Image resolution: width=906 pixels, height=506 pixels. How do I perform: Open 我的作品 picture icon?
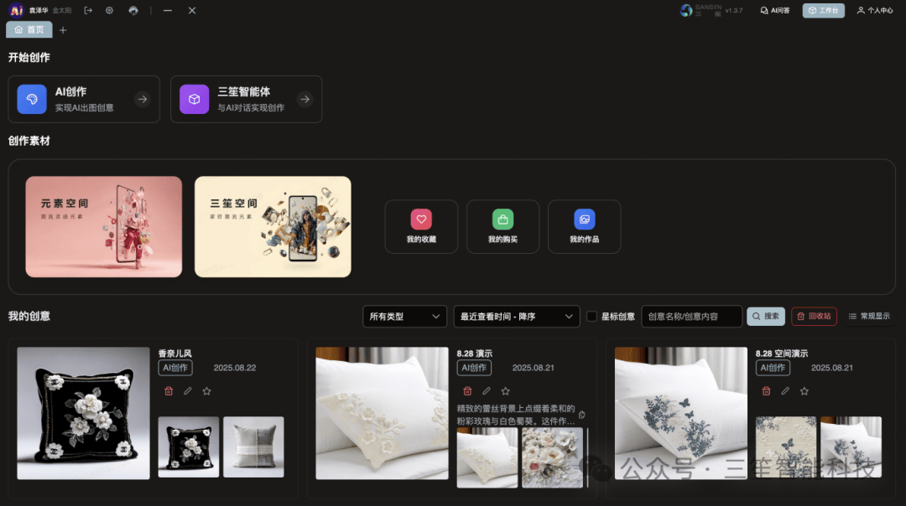coord(584,219)
